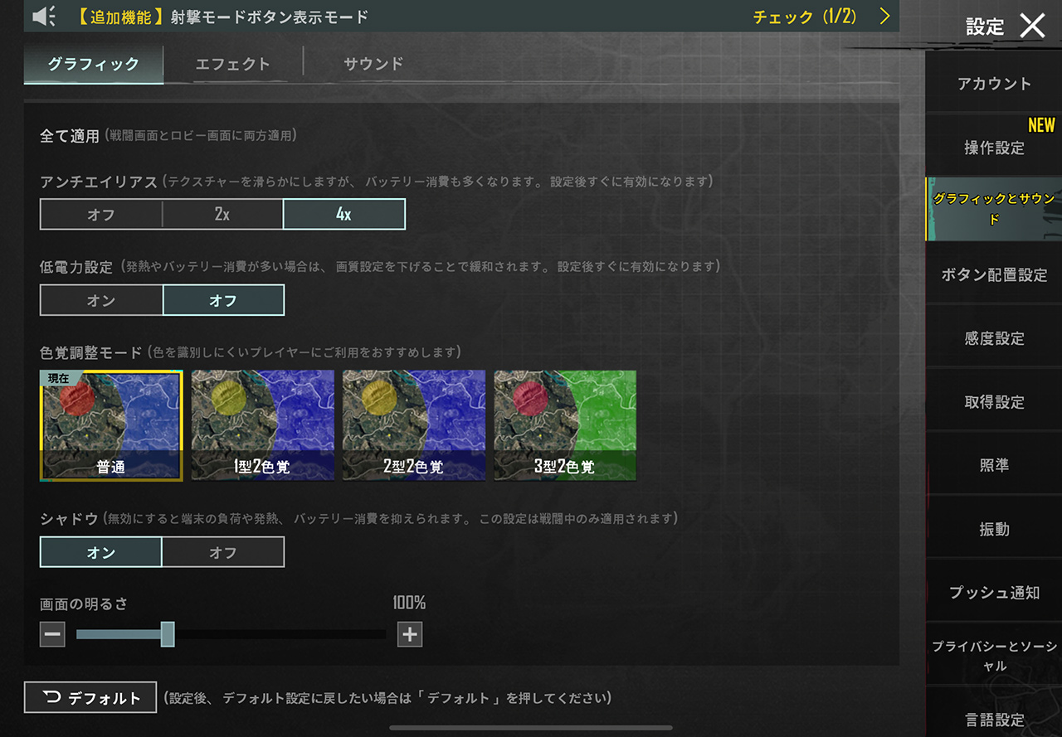Click the 画面の明るさ slider handle

point(168,634)
